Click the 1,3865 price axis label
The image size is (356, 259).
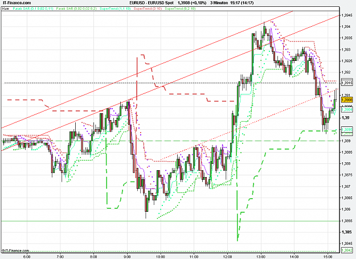[347, 198]
